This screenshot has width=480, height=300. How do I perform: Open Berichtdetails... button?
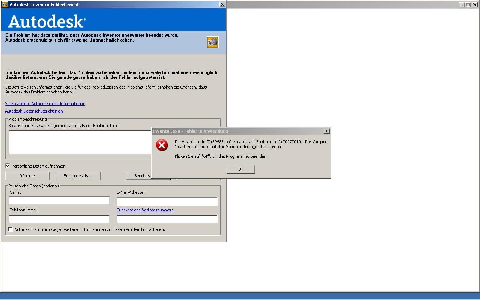coord(78,176)
